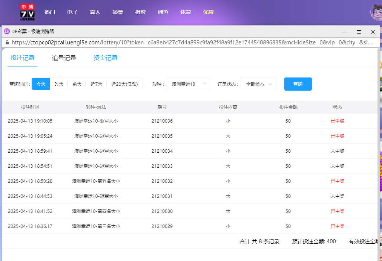The width and height of the screenshot is (382, 261).
Task: Select the 昨天 date filter
Action: click(58, 84)
